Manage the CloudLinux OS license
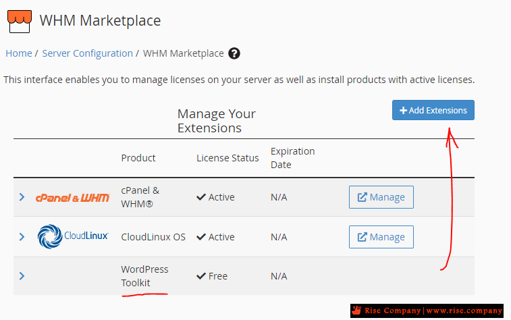This screenshot has height=320, width=511. [x=381, y=237]
